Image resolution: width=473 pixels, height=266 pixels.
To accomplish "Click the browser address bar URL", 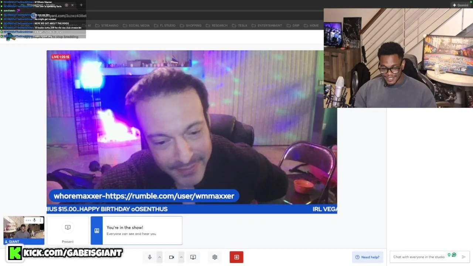I will pos(62,16).
